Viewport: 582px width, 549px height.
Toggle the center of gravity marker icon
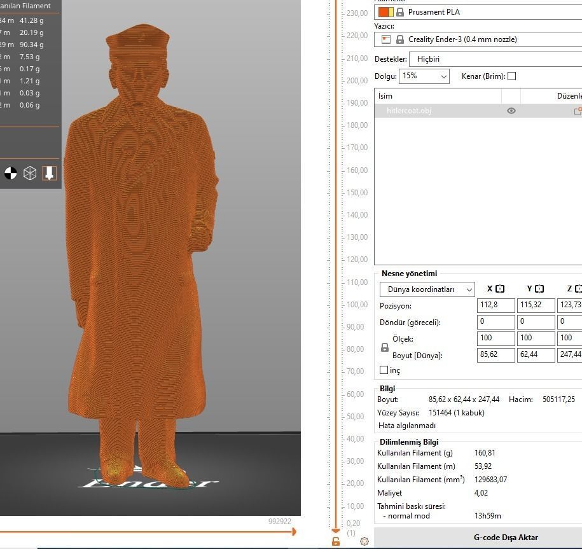click(10, 173)
